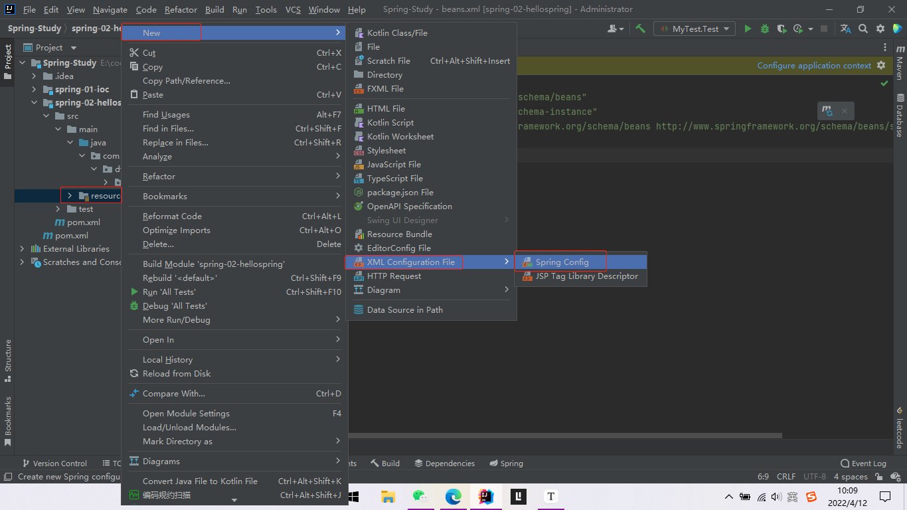The height and width of the screenshot is (510, 907).
Task: Click the Spring-Study breadcrumb
Action: coord(34,29)
